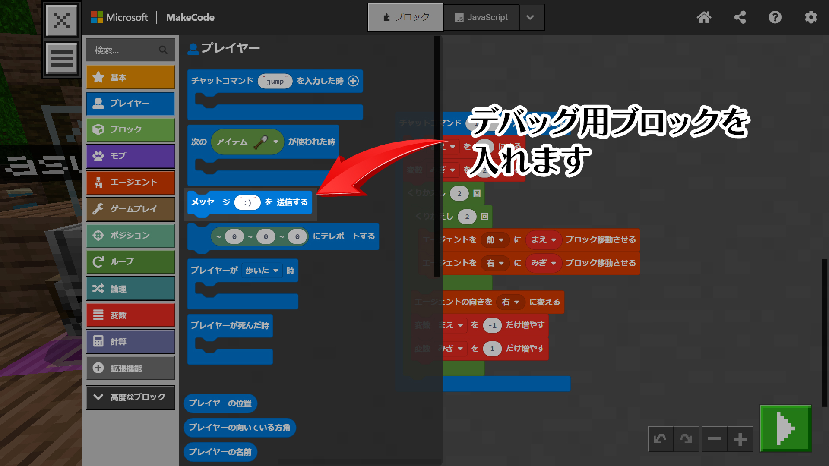829x466 pixels.
Task: Click the Share icon in the header
Action: coord(740,17)
